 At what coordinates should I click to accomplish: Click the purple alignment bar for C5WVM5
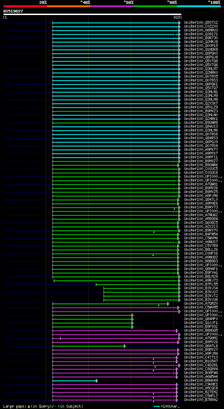(116, 308)
